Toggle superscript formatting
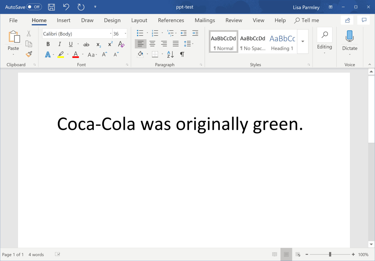375x261 pixels. (110, 44)
